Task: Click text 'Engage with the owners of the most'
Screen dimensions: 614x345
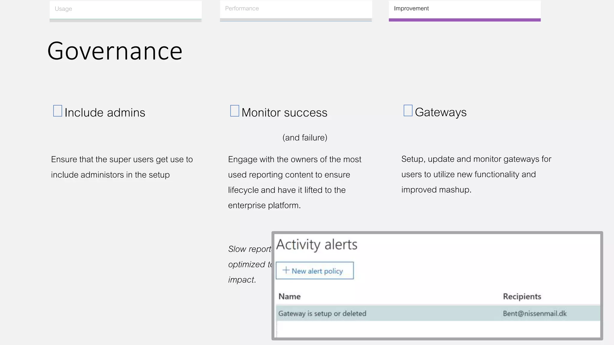Action: 295,160
